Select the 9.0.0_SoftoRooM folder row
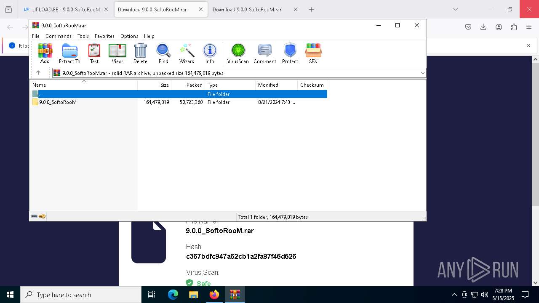 (179, 102)
